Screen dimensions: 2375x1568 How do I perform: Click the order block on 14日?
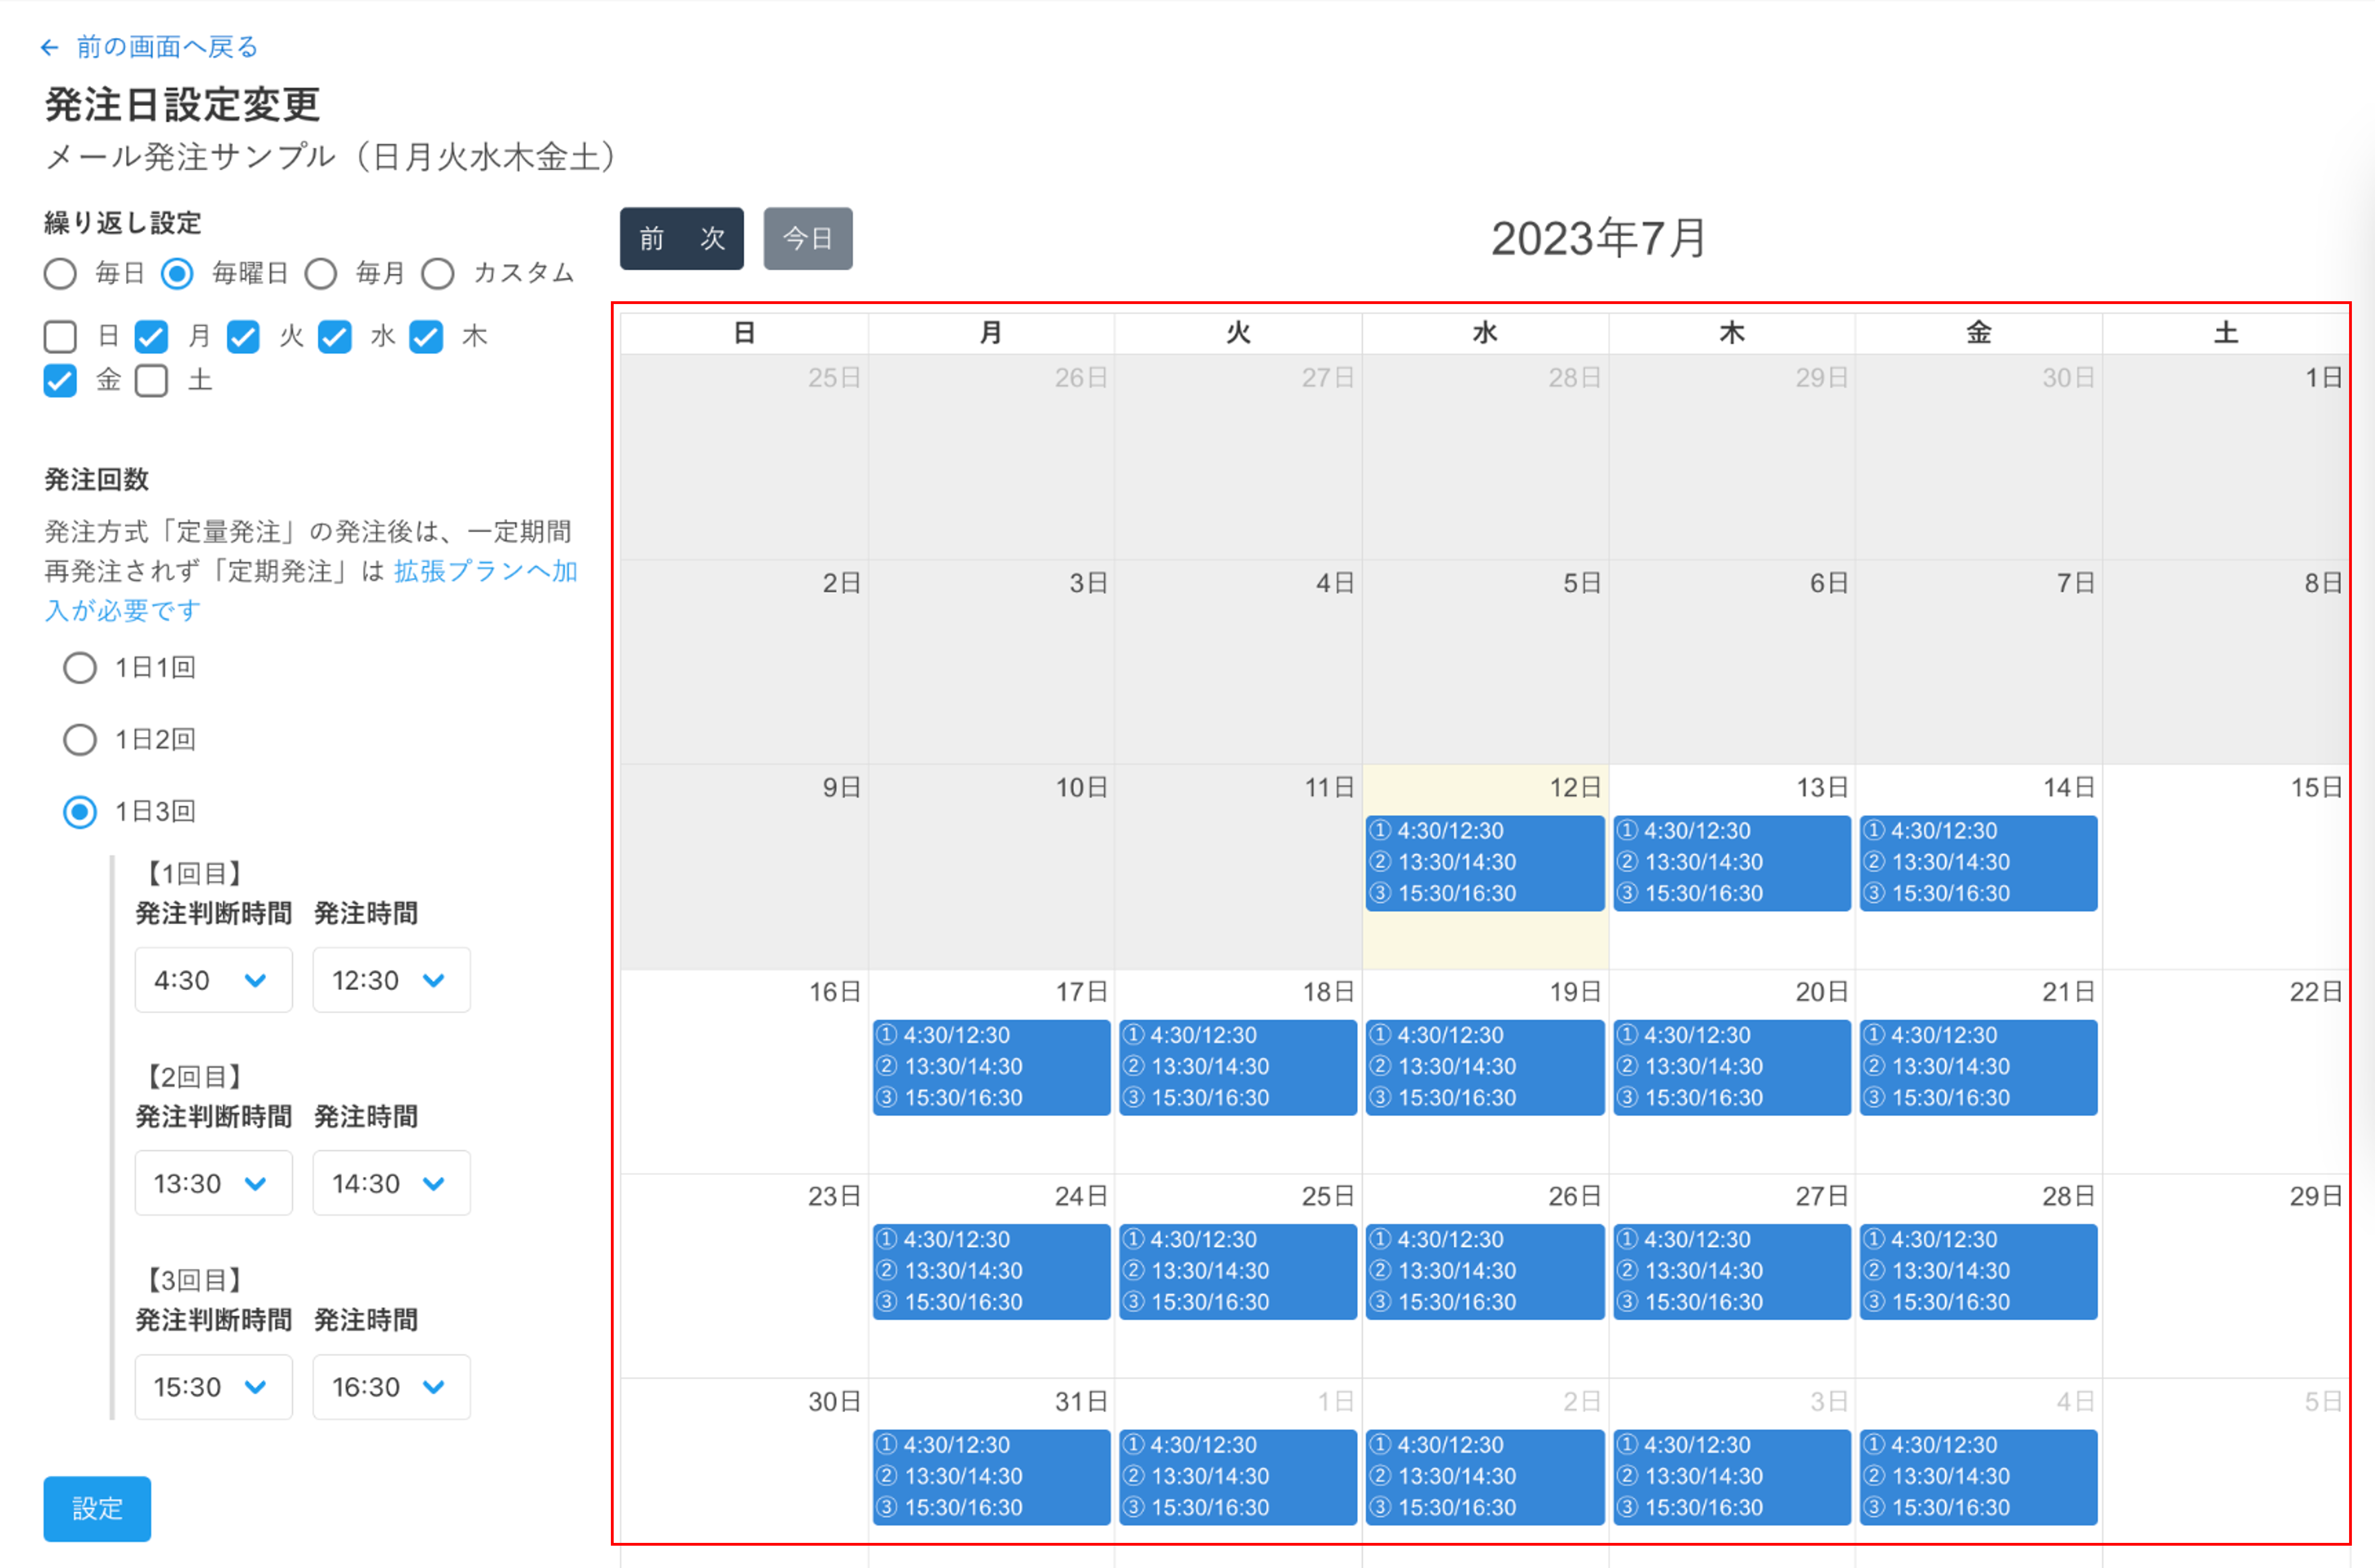[1979, 863]
